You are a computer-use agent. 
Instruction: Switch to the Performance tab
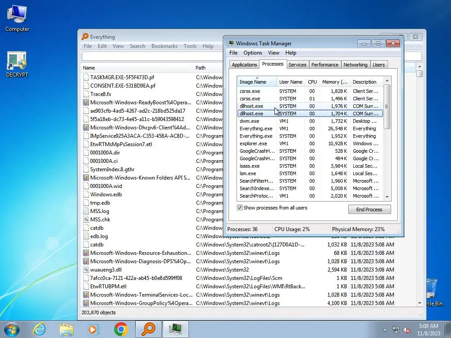point(325,65)
